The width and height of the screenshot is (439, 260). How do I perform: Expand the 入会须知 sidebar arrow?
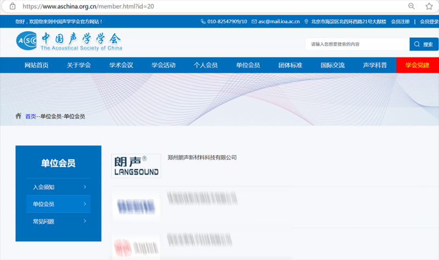pyautogui.click(x=85, y=187)
